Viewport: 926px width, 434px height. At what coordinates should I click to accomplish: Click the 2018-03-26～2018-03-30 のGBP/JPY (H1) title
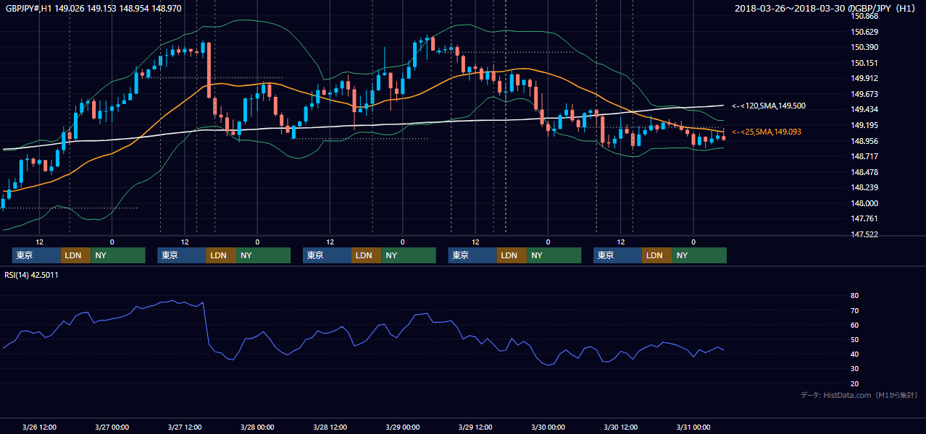[x=826, y=9]
